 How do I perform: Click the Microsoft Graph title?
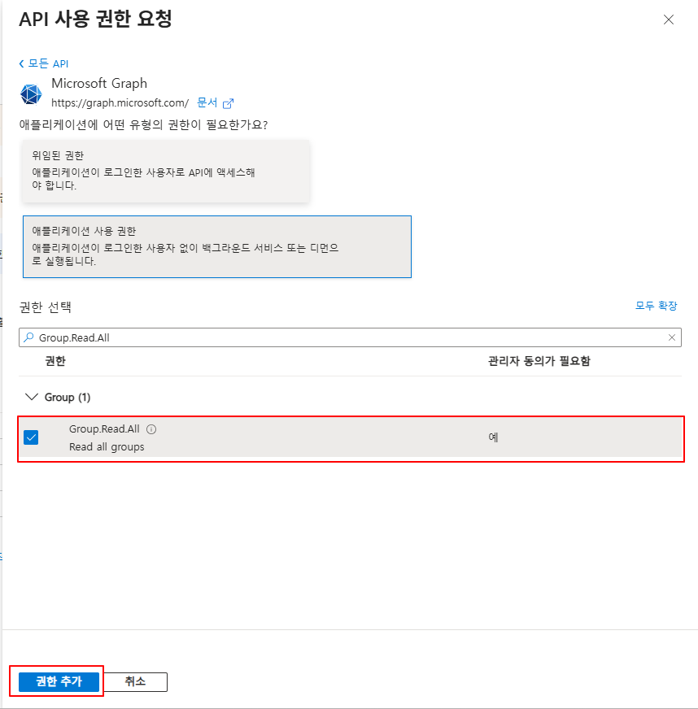(99, 83)
